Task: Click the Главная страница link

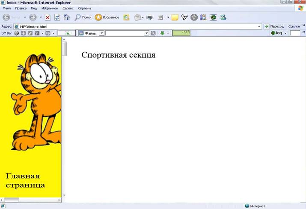Action: [x=25, y=180]
